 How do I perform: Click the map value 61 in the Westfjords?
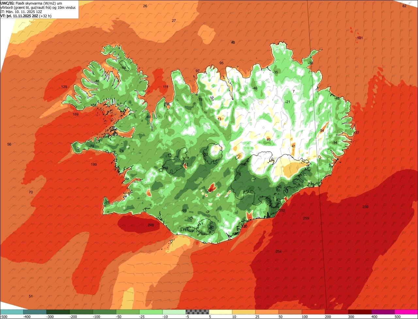click(97, 82)
